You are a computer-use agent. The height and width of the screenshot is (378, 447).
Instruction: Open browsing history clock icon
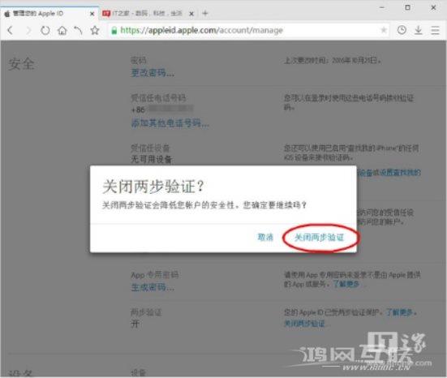[x=402, y=30]
